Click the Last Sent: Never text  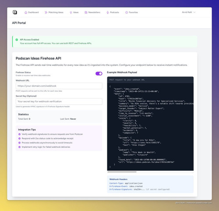coord(68,119)
